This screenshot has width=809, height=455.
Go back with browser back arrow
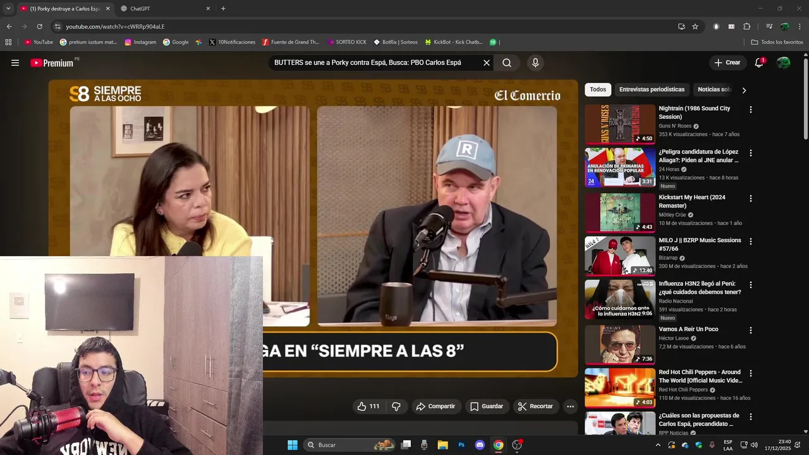tap(9, 27)
